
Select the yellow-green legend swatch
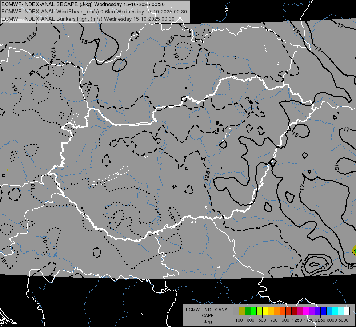click(x=259, y=311)
